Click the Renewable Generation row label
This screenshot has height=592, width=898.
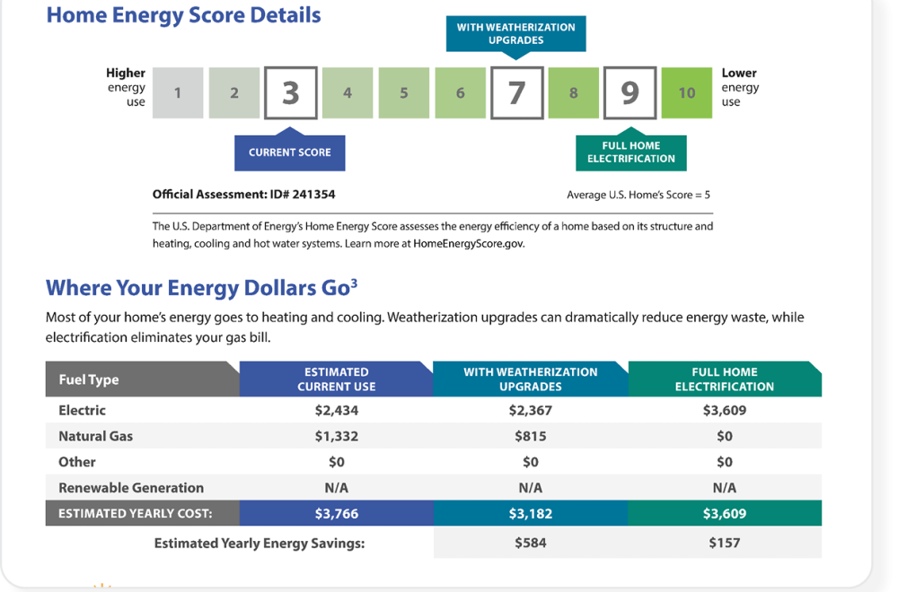(x=131, y=488)
